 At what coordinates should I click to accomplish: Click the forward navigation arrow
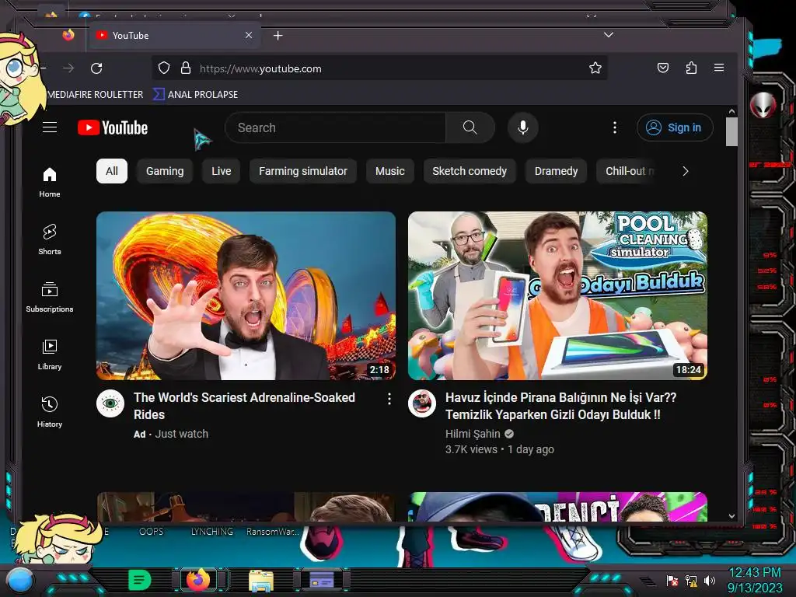pos(68,68)
